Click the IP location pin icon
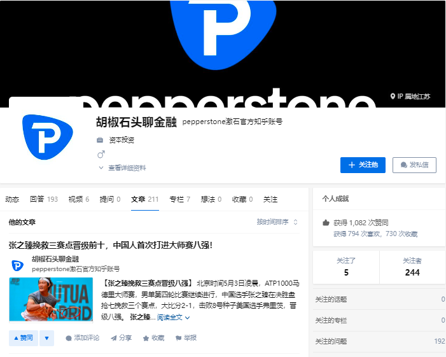446x357 pixels. pos(393,97)
